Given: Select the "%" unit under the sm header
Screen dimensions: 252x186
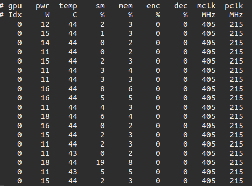Looking at the screenshot, I should 102,15.
